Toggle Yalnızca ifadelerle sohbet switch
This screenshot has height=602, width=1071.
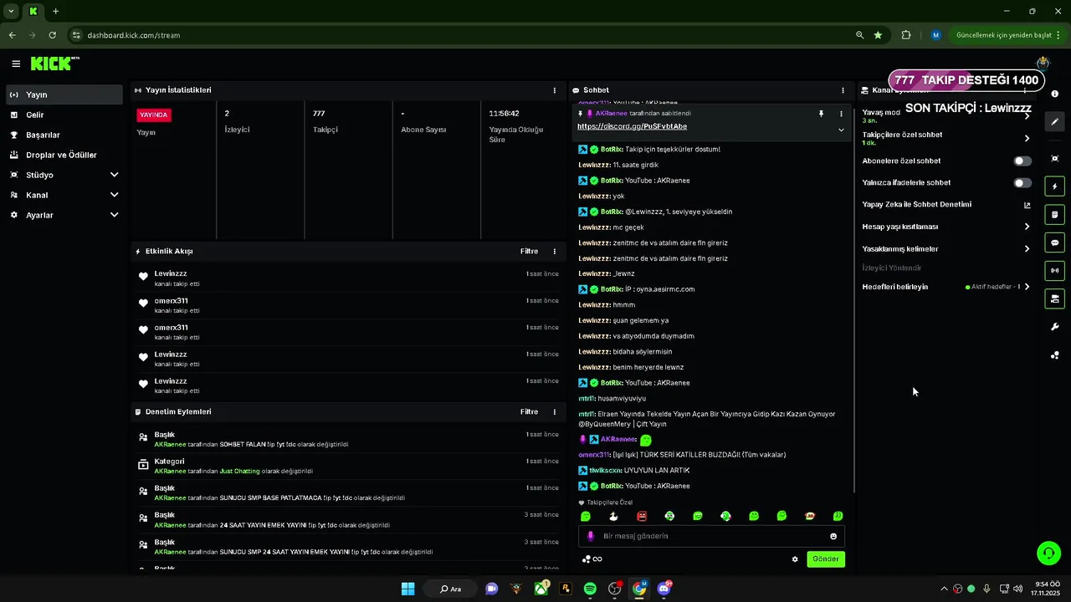[x=1022, y=182]
